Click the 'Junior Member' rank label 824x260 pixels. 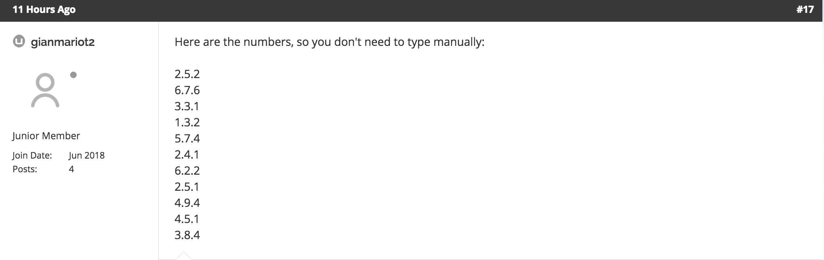point(46,136)
